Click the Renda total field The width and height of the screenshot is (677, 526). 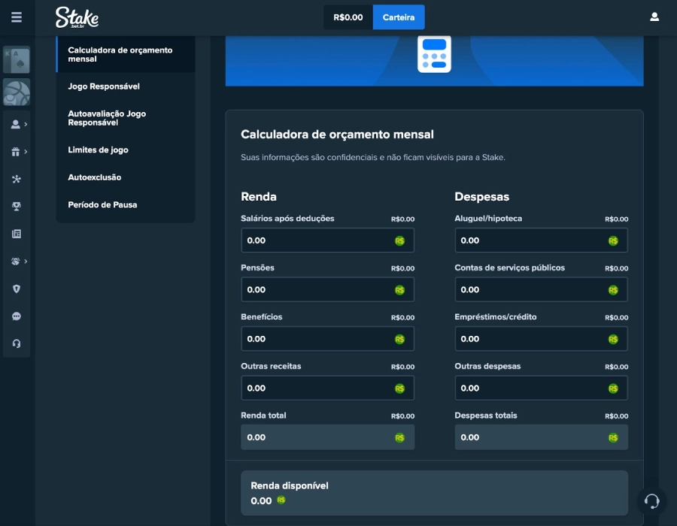pos(327,437)
